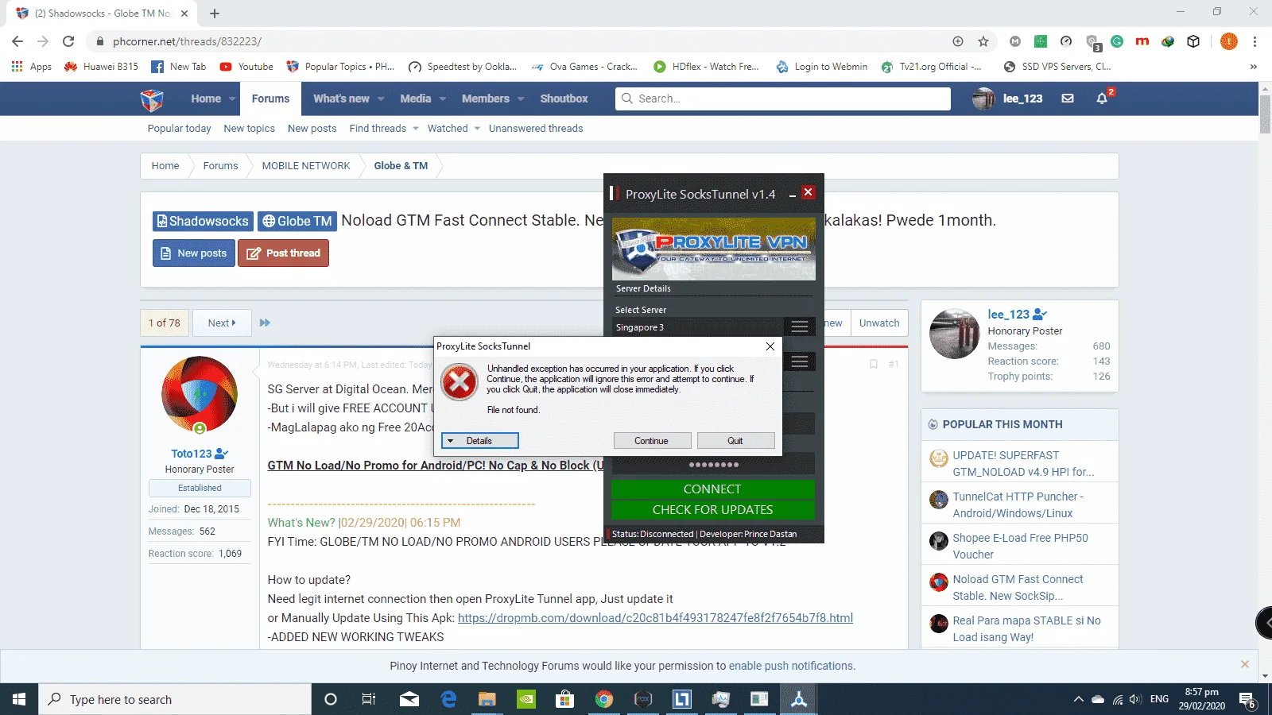
Task: Select Unanswered threads in the sub-navigation
Action: pos(536,128)
